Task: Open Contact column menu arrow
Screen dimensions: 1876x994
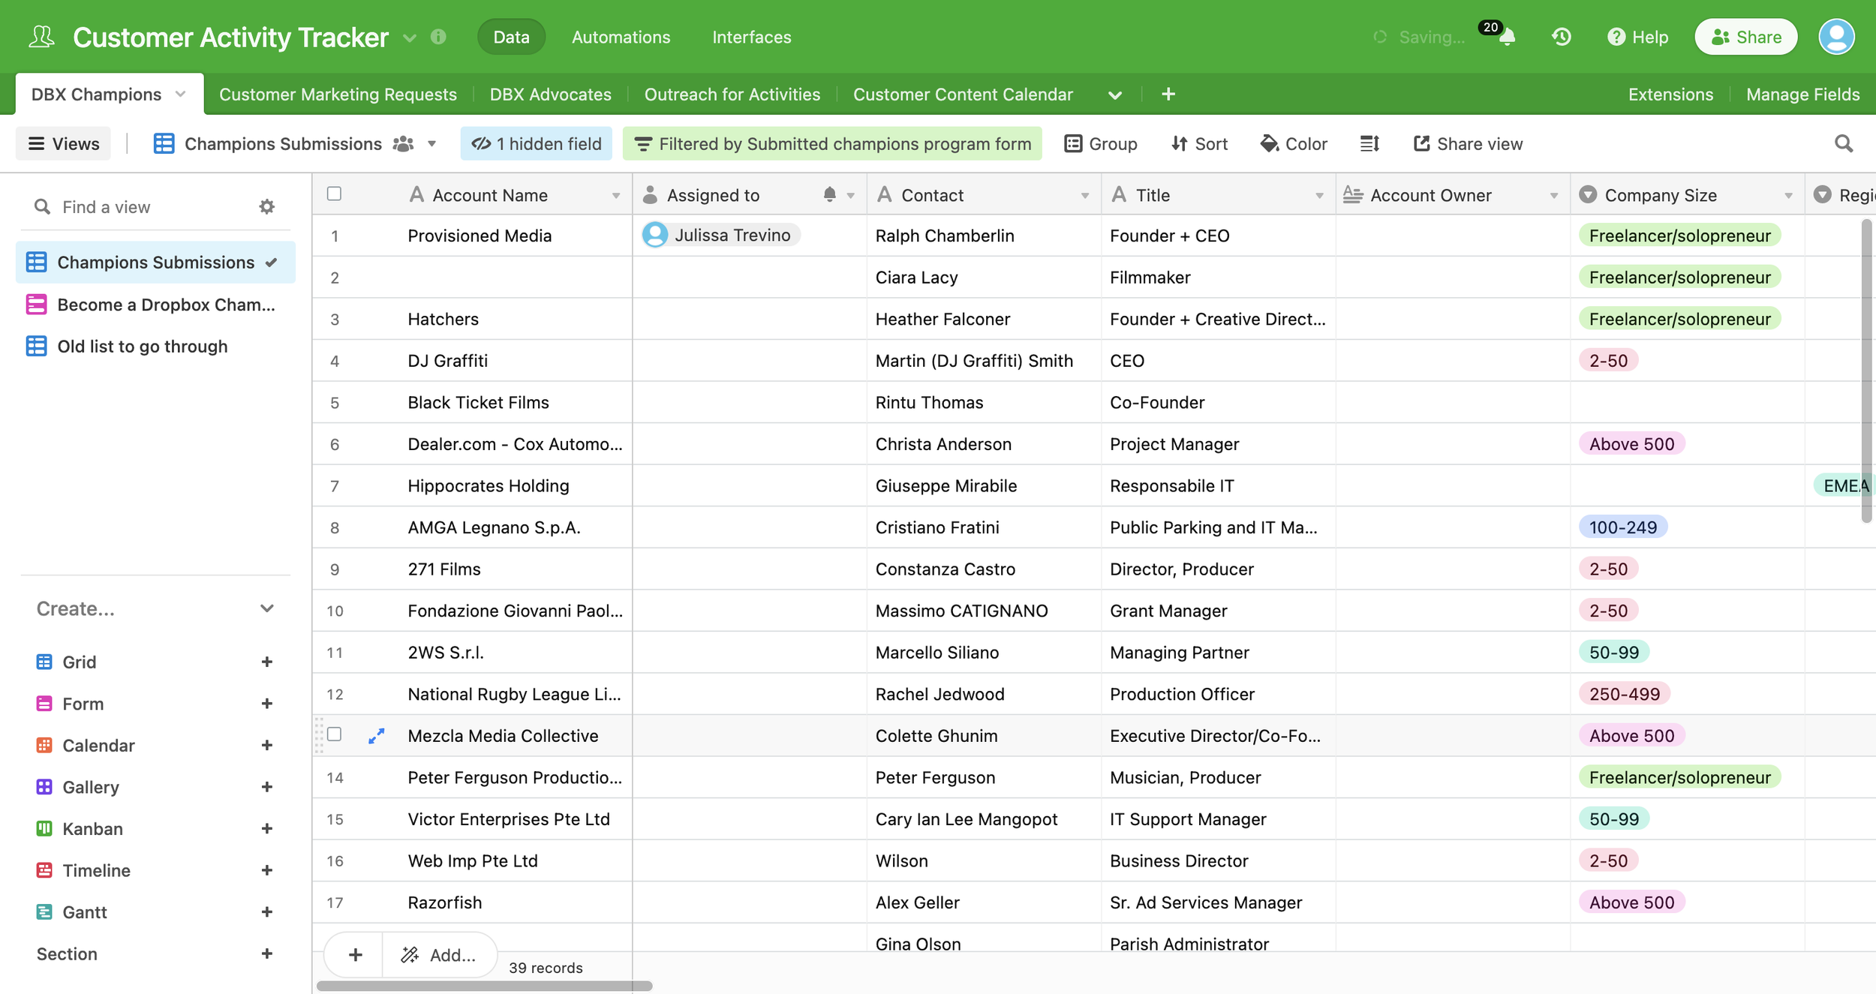Action: 1085,196
